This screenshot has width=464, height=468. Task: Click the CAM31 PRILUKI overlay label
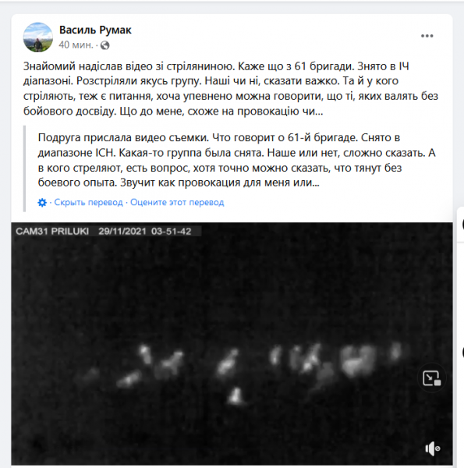(x=52, y=232)
